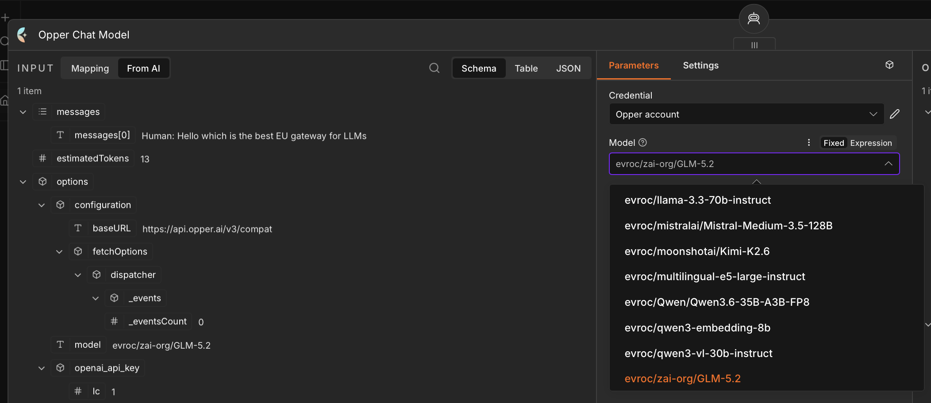Screen dimensions: 931x403
Task: Edit the Opper account credential pencil icon
Action: click(895, 114)
